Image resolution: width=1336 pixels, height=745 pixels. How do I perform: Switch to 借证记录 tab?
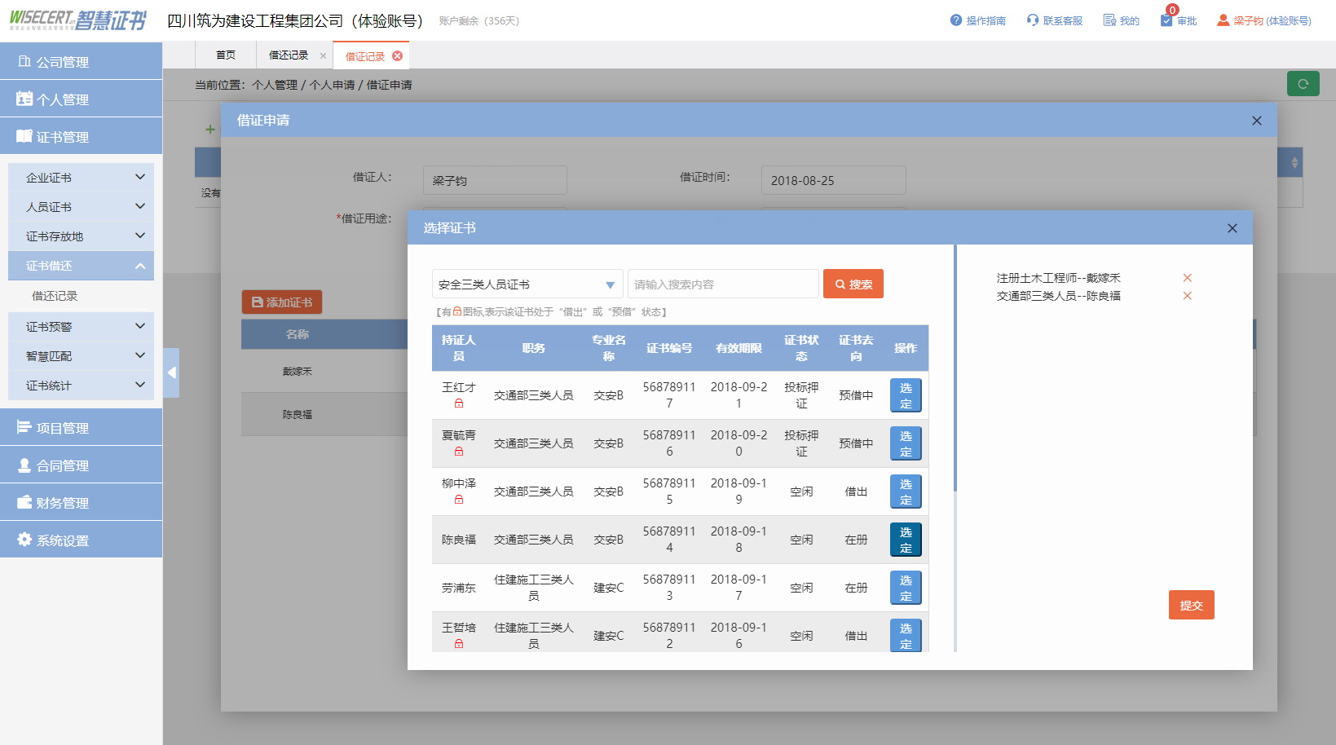364,55
